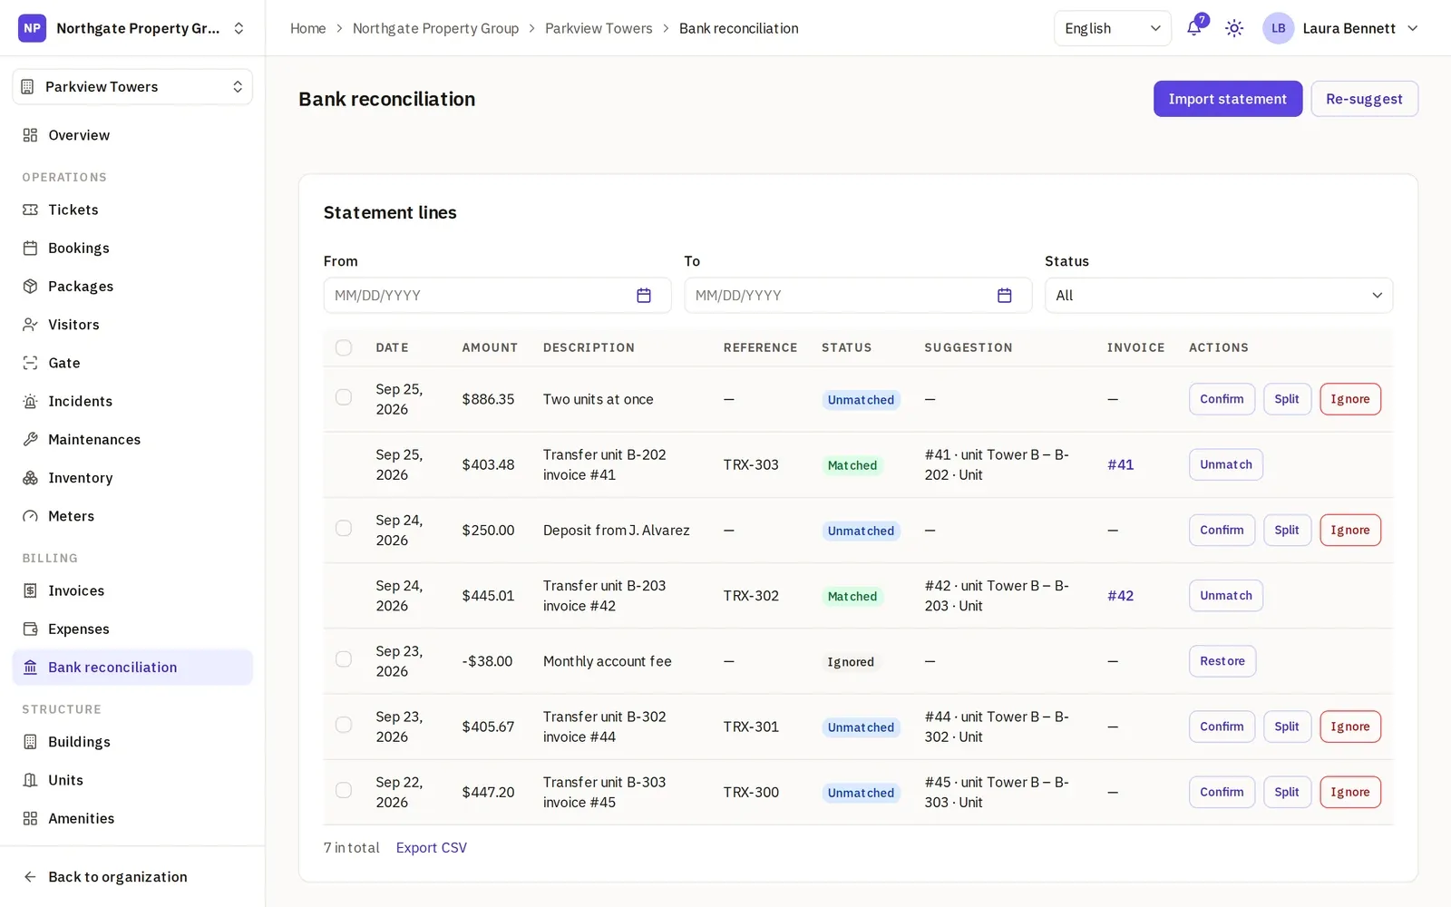Click the Amenities grid icon in sidebar
The height and width of the screenshot is (907, 1451).
(x=30, y=818)
